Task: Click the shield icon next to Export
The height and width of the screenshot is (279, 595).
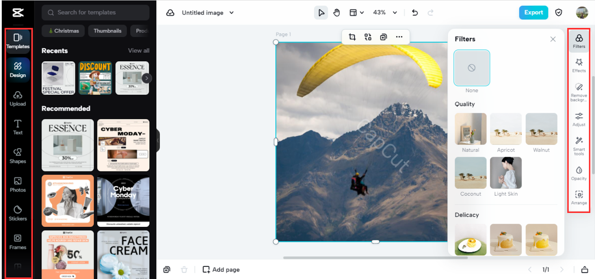Action: [x=559, y=13]
